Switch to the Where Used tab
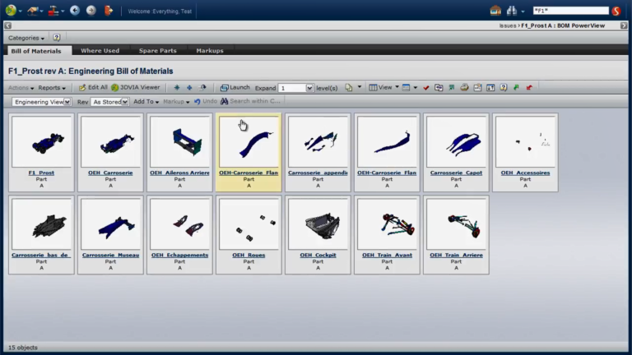The width and height of the screenshot is (632, 355). tap(100, 51)
